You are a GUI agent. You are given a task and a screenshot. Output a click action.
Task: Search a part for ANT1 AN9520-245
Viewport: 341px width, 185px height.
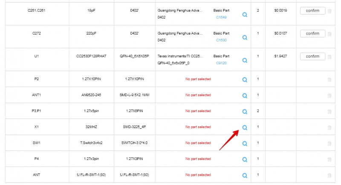coord(245,95)
